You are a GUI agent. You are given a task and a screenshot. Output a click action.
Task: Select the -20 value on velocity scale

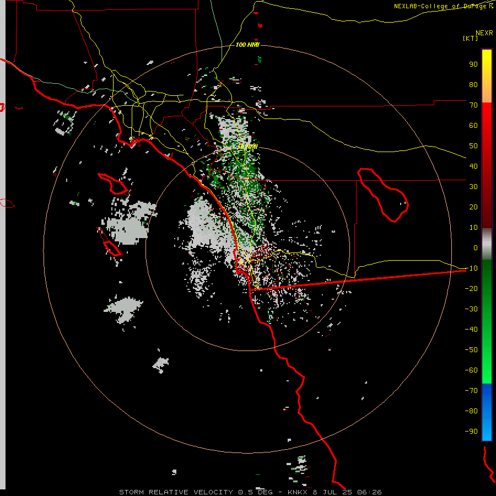click(x=471, y=289)
